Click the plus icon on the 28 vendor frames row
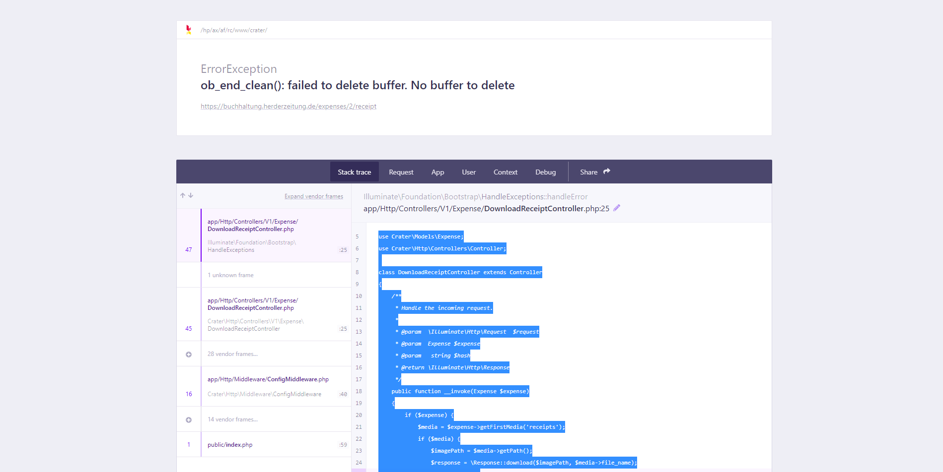 [x=188, y=354]
